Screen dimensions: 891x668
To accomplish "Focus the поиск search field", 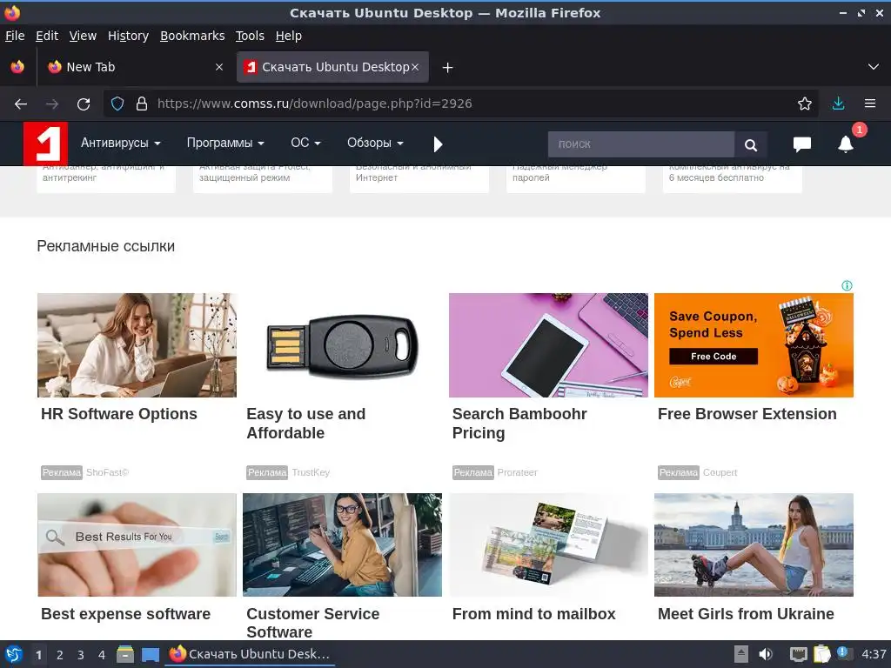I will point(641,144).
